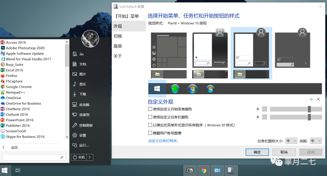The width and height of the screenshot is (327, 176).
Task: Open the 间距 dropdown
Action: click(315, 141)
